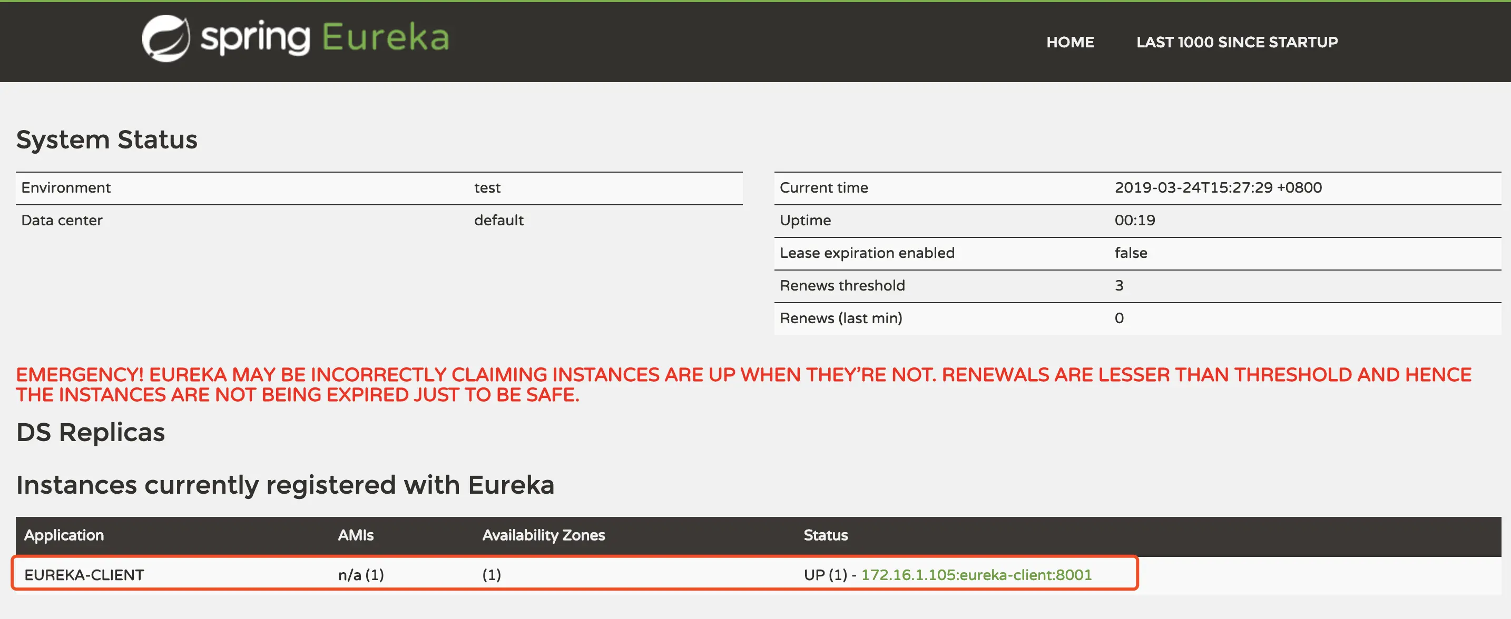Open LAST 1000 SINCE STARTUP page
This screenshot has width=1511, height=619.
[x=1237, y=42]
